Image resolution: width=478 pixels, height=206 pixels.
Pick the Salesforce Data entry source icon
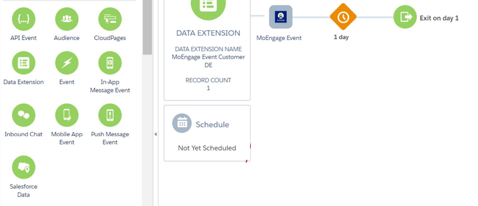(24, 167)
